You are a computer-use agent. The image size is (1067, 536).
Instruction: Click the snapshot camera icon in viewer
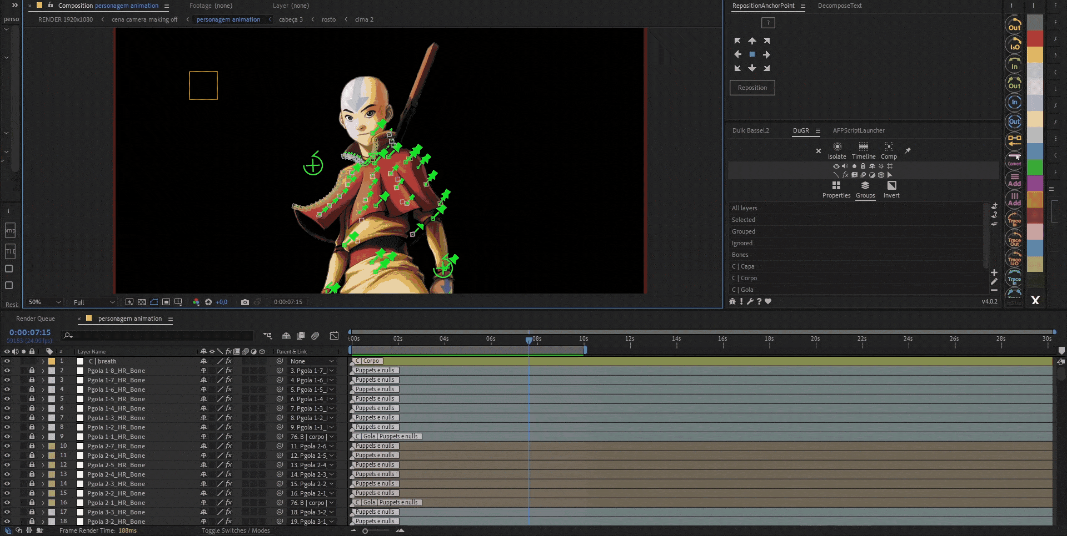coord(245,302)
